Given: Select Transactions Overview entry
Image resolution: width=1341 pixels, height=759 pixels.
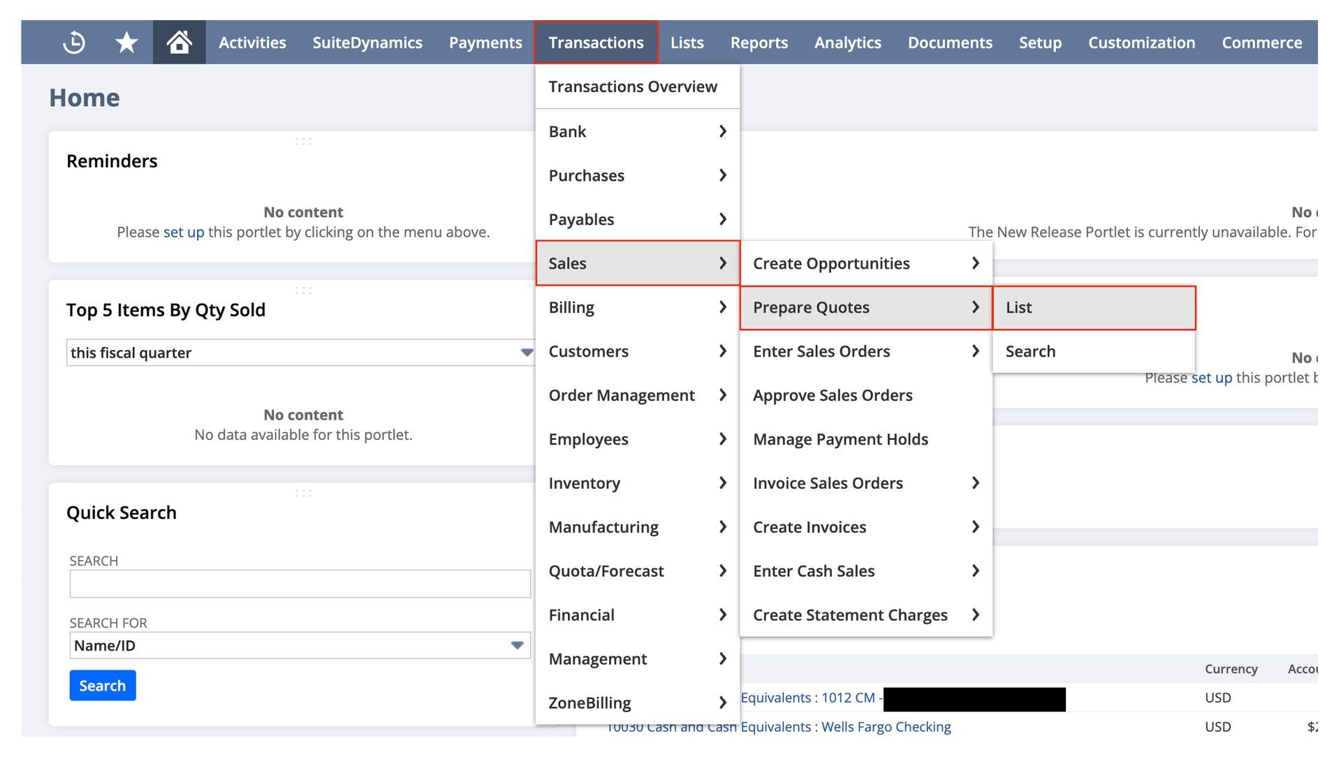Looking at the screenshot, I should tap(637, 87).
